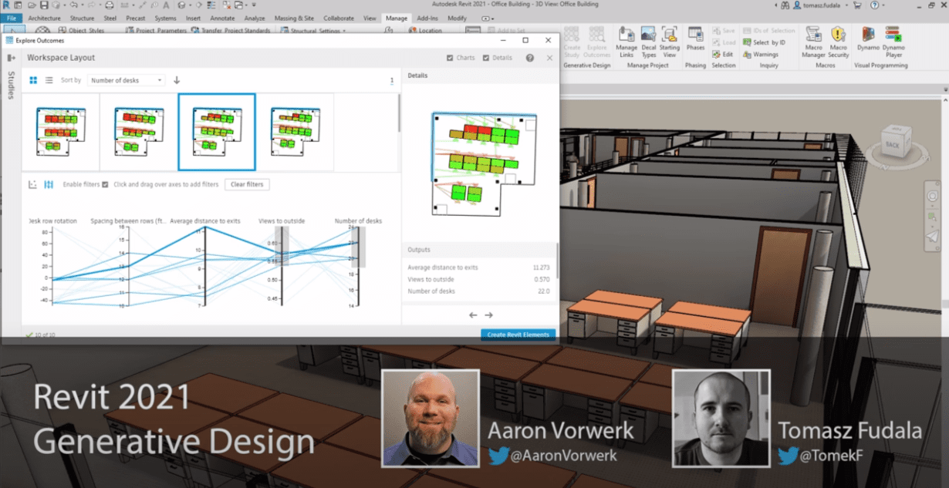This screenshot has width=949, height=488.
Task: Select the scatter plot chart type
Action: click(32, 184)
